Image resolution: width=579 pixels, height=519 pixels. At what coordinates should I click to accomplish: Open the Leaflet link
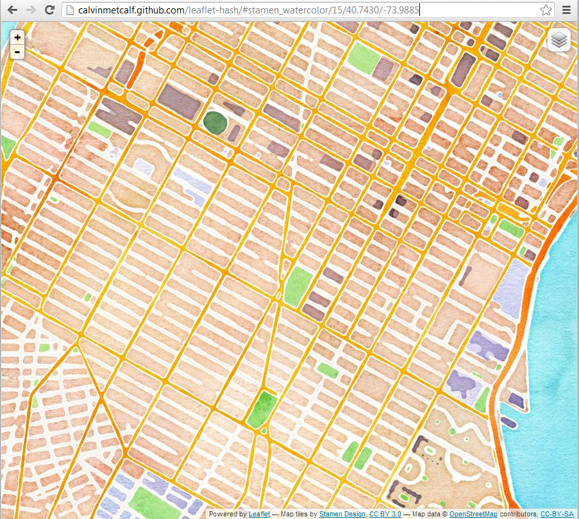click(x=259, y=514)
